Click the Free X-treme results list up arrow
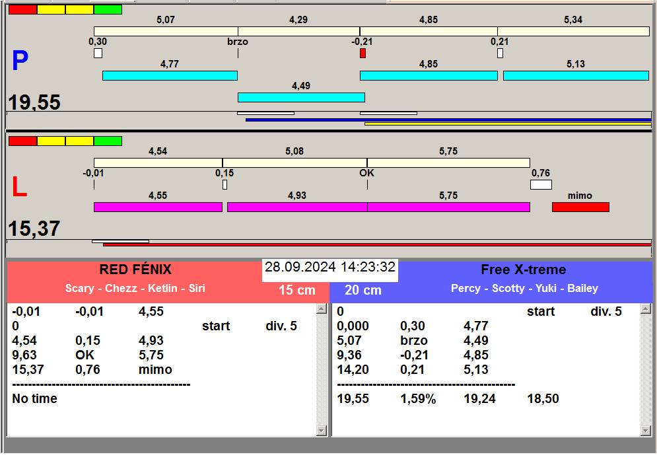 click(646, 309)
